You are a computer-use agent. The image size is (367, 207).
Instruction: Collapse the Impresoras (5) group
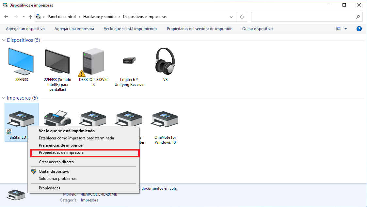click(4, 98)
